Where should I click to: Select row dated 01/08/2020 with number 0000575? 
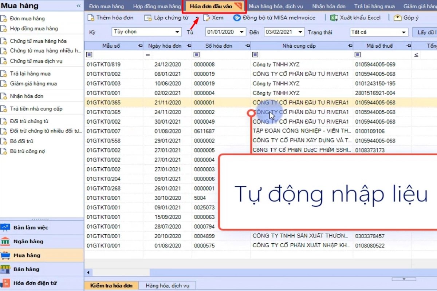261,246
